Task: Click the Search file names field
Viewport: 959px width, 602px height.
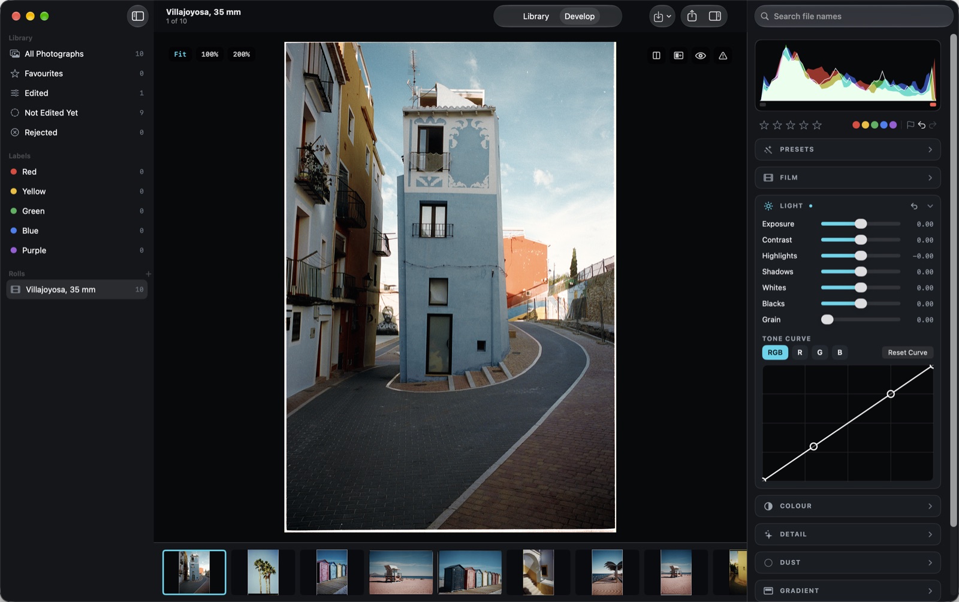Action: 854,16
